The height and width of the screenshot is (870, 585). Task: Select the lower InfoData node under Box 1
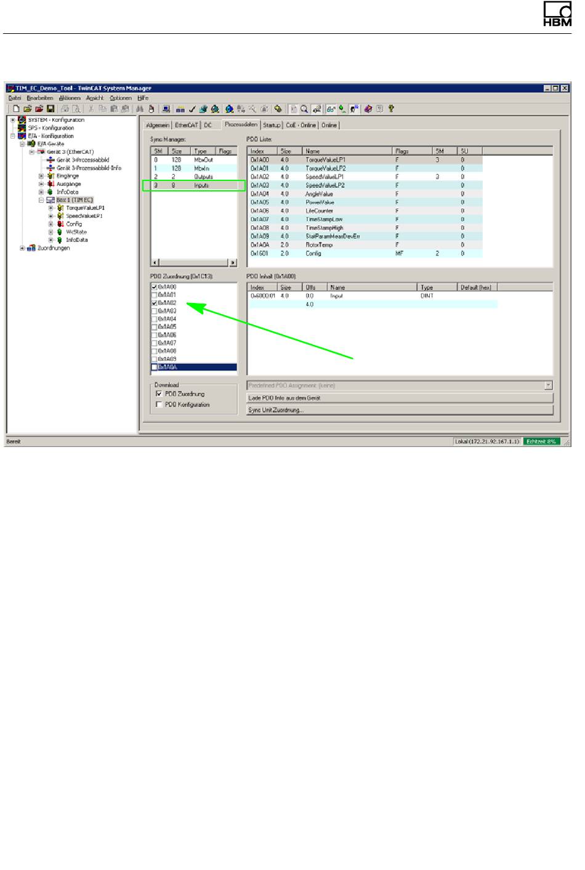click(77, 240)
